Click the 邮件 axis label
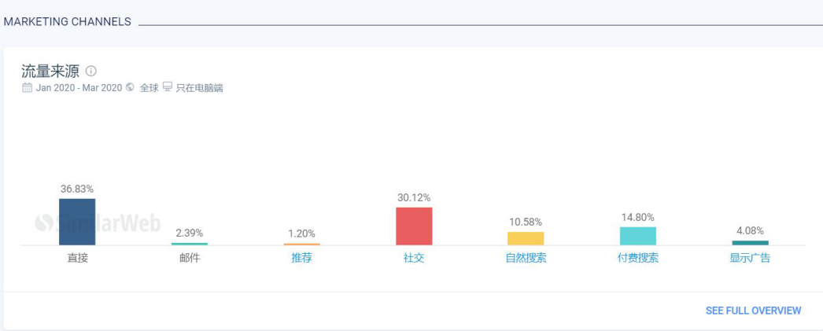 [190, 258]
